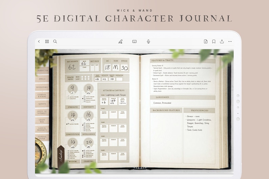Add a new page to the journal
Viewport: 269px width, 179px height.
coord(206,42)
